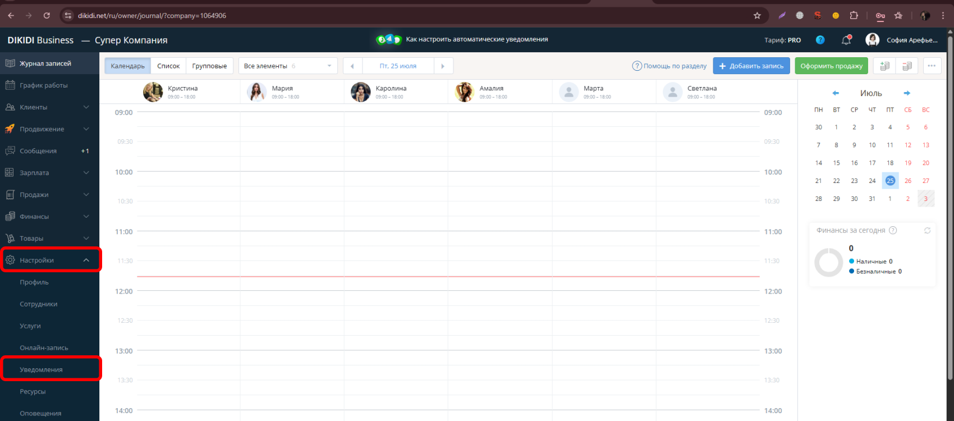Expand the Зарплата submenu chevron
This screenshot has width=954, height=421.
pyautogui.click(x=86, y=173)
